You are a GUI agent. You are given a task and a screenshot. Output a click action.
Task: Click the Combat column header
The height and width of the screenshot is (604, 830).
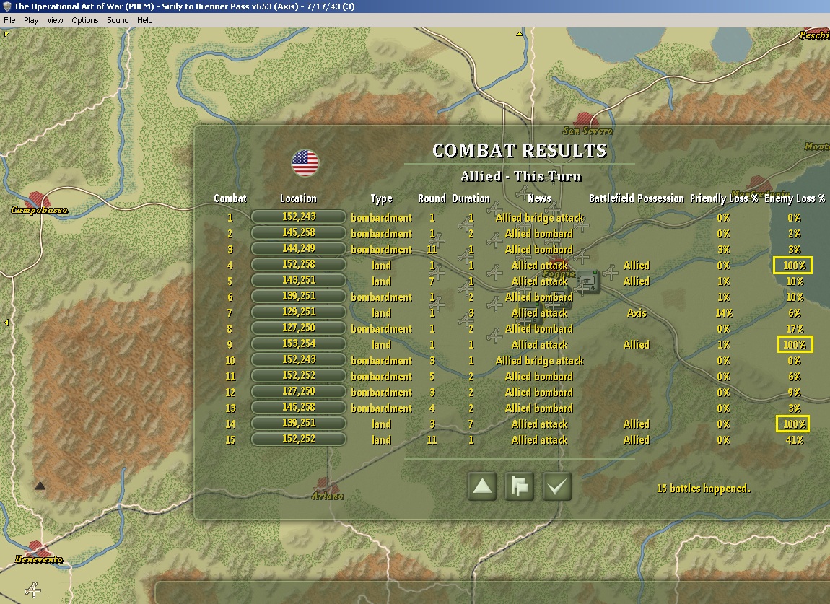pyautogui.click(x=230, y=198)
